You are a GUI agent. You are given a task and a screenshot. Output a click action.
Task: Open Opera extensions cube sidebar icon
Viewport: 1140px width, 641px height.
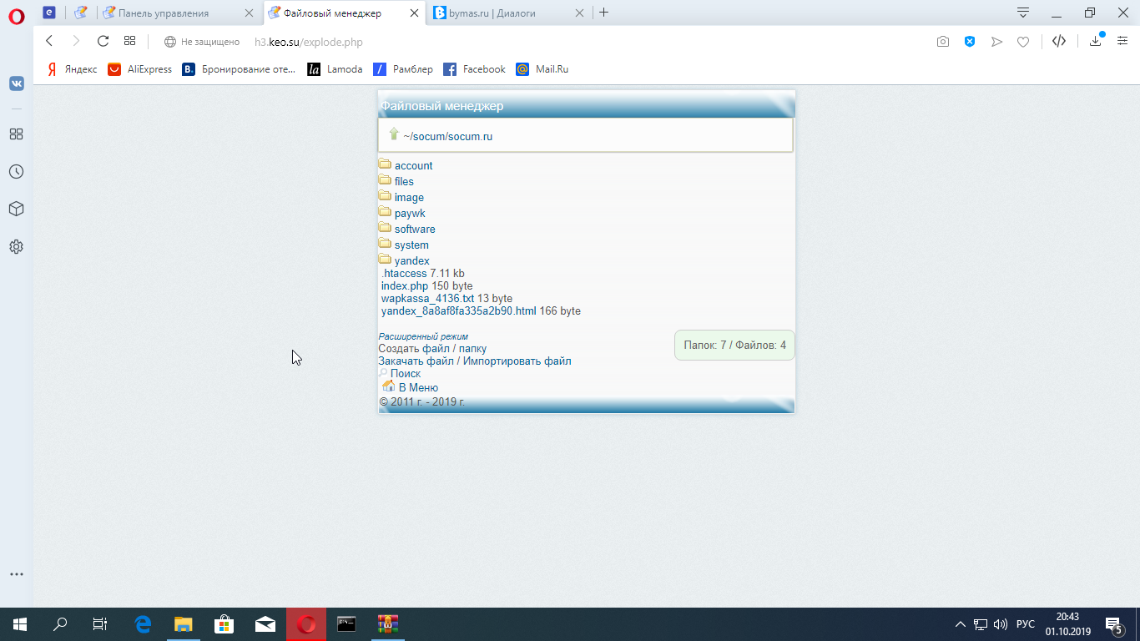click(x=16, y=209)
